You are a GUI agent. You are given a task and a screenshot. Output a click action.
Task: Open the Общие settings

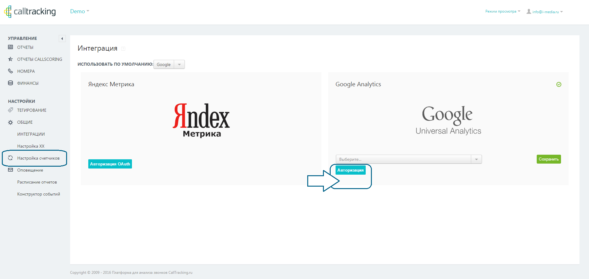[25, 122]
